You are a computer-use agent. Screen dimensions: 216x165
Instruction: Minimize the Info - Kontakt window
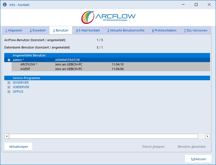click(183, 5)
